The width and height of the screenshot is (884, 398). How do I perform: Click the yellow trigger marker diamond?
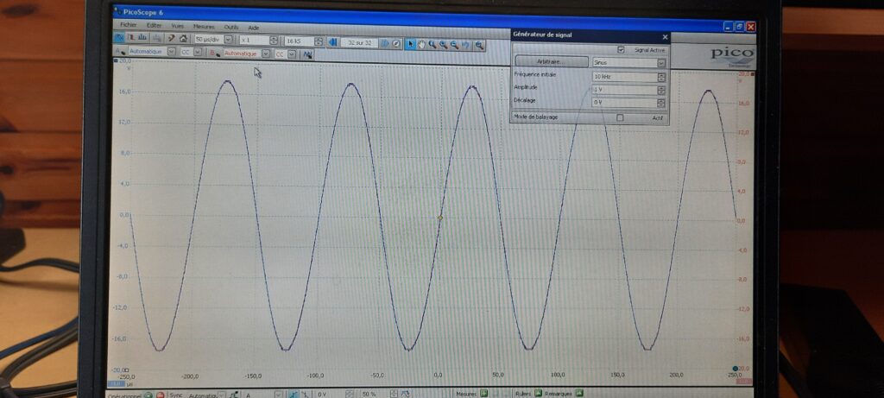440,218
